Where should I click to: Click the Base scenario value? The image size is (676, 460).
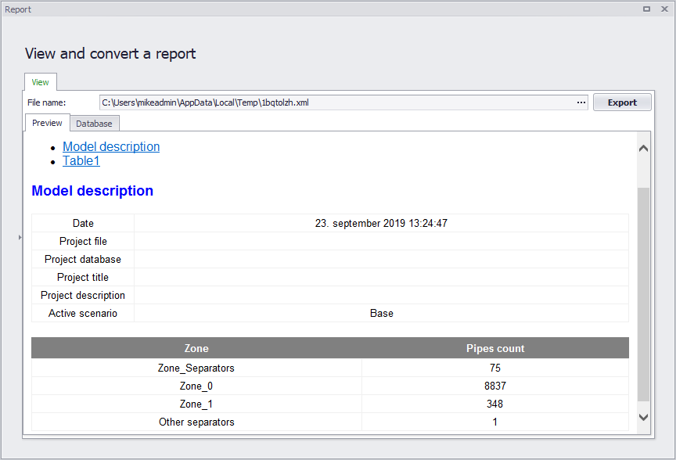[x=382, y=314]
